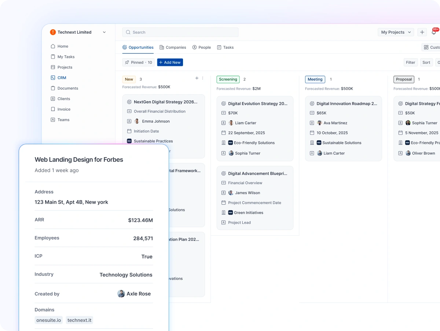Open Projects in the sidebar

(x=62, y=67)
